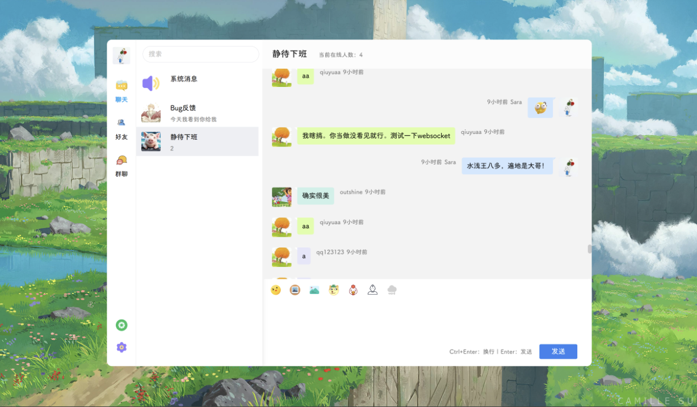Open the doge sticker icon

click(x=334, y=289)
